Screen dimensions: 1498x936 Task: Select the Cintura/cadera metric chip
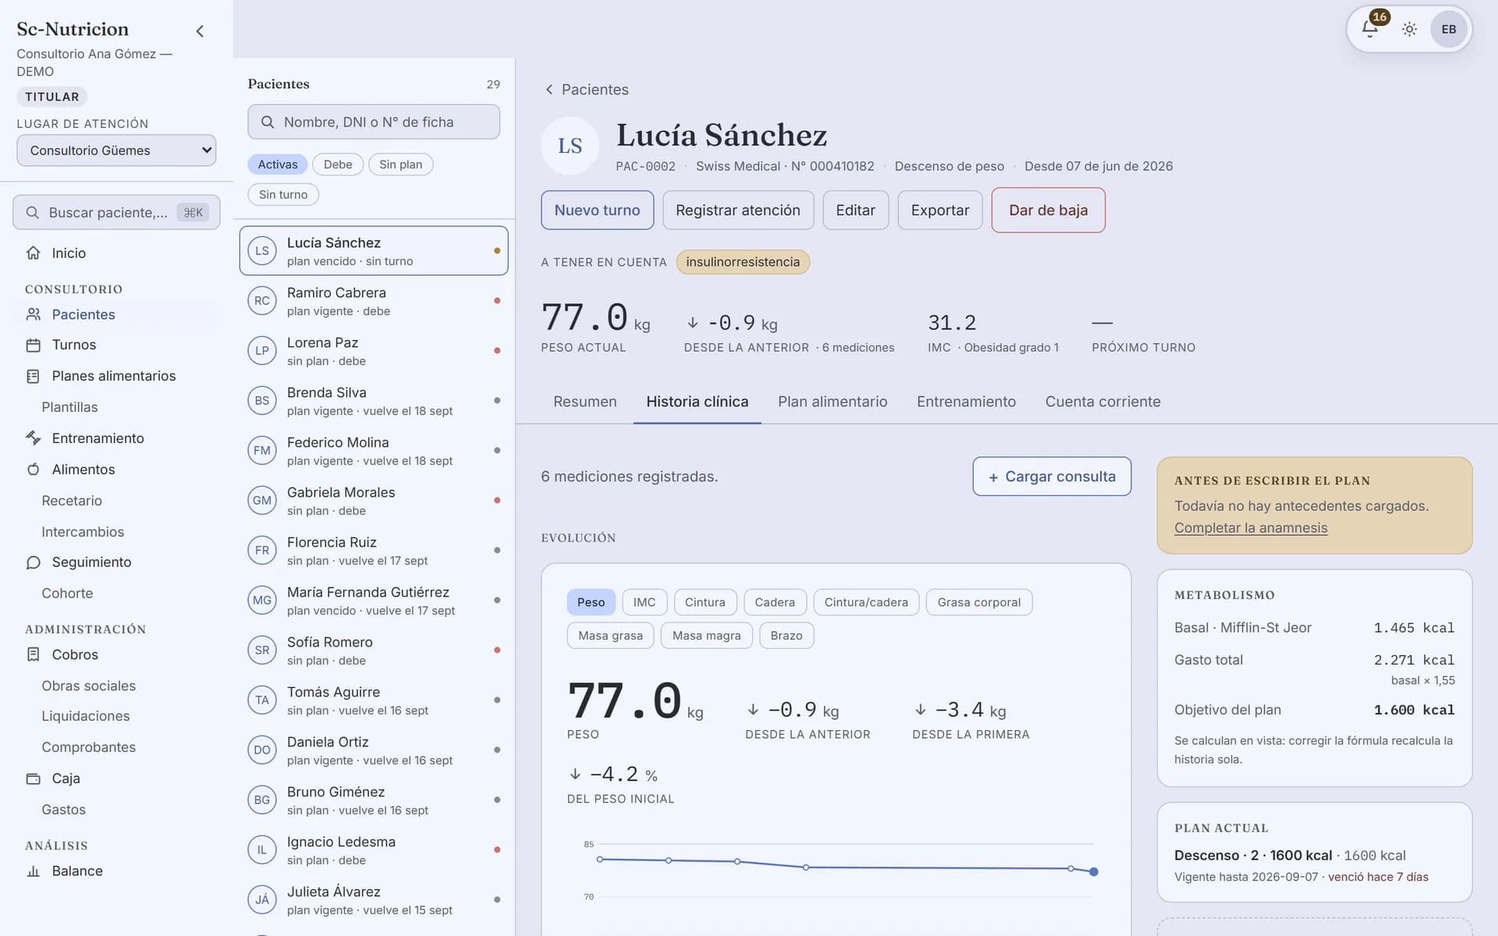tap(866, 602)
